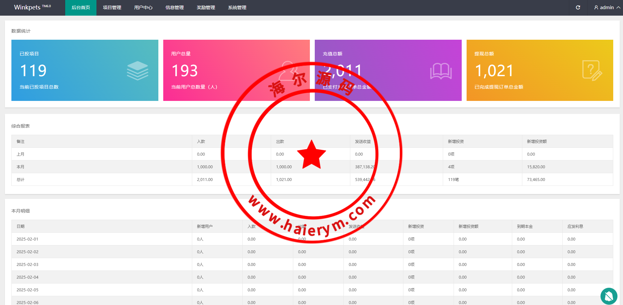
Task: Click the admin user profile icon
Action: pyautogui.click(x=596, y=7)
